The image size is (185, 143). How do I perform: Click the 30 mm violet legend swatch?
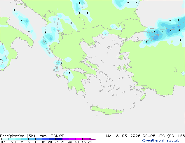[x=66, y=139]
